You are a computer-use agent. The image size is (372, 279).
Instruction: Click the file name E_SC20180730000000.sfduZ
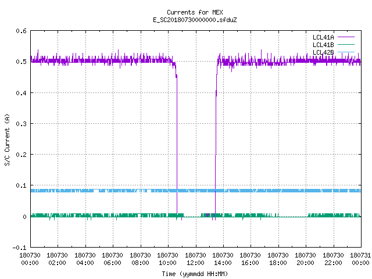click(195, 20)
